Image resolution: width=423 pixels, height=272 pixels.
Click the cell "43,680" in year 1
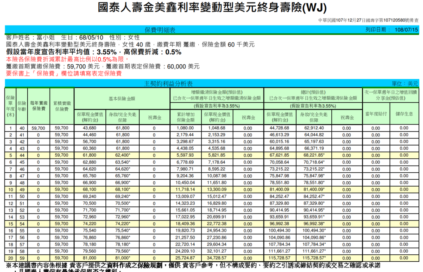coord(89,128)
